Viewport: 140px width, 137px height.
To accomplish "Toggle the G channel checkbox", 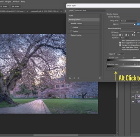I will click(126, 35).
